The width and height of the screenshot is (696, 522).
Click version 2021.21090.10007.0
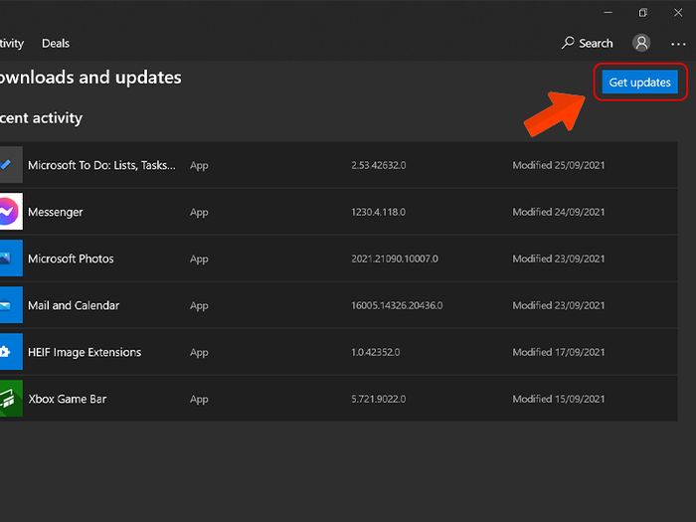[395, 259]
